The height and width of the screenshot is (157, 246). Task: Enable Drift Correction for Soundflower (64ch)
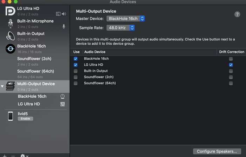coord(231,83)
